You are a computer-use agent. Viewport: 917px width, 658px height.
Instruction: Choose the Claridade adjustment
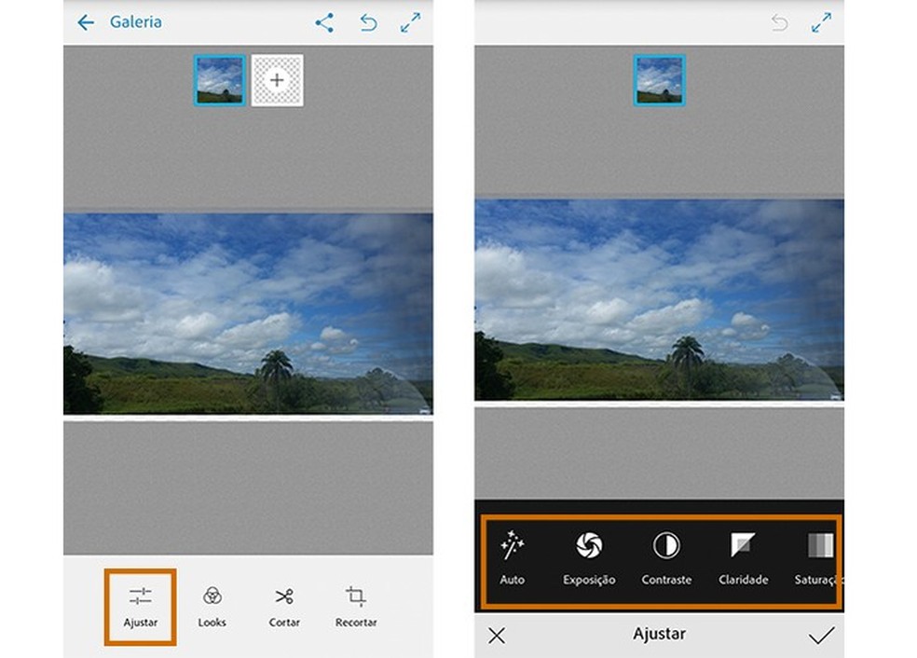coord(744,558)
